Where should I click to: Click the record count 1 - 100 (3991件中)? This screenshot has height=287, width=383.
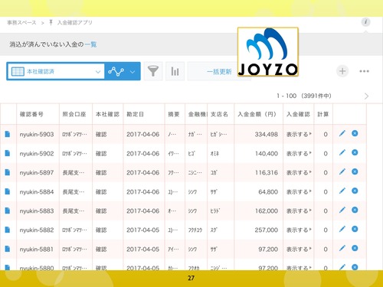[x=304, y=96]
